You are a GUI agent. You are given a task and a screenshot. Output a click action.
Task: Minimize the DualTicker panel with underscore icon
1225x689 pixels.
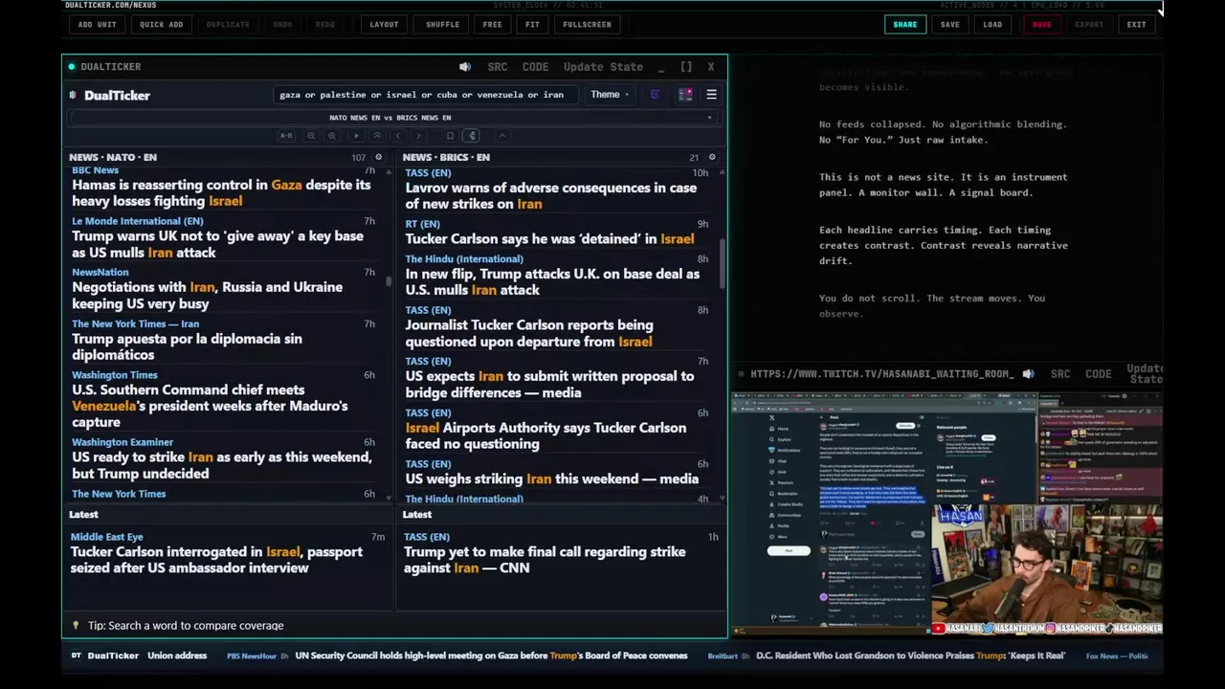[661, 68]
